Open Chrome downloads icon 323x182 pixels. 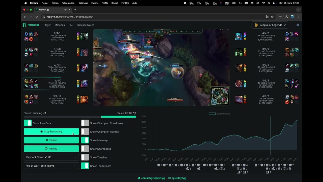coord(286,17)
